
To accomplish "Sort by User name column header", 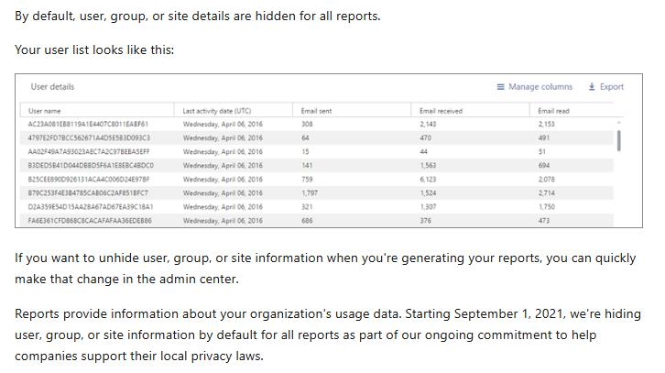I will (44, 111).
